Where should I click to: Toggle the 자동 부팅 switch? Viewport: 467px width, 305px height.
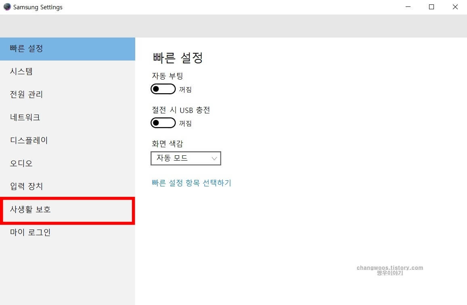(x=163, y=89)
